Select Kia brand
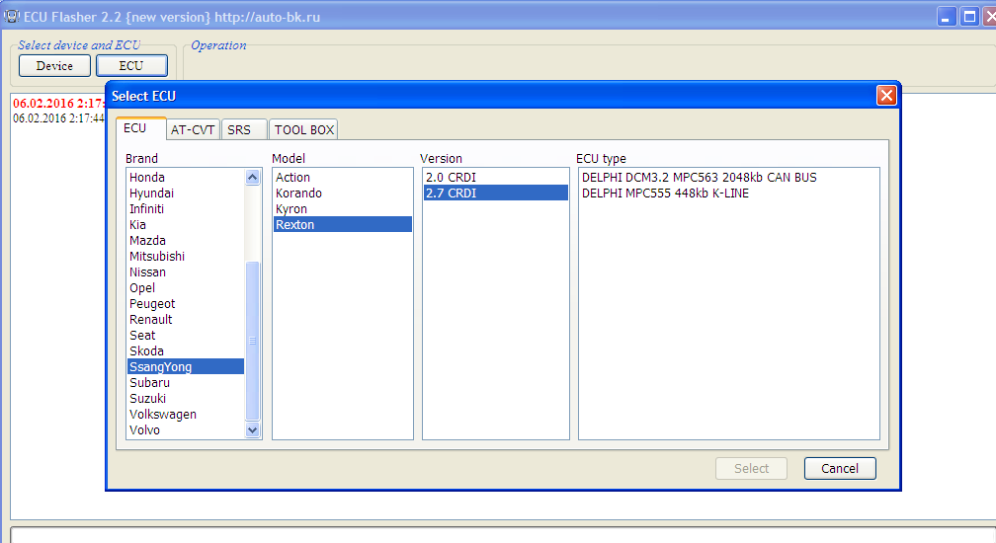This screenshot has height=543, width=996. pyautogui.click(x=186, y=224)
